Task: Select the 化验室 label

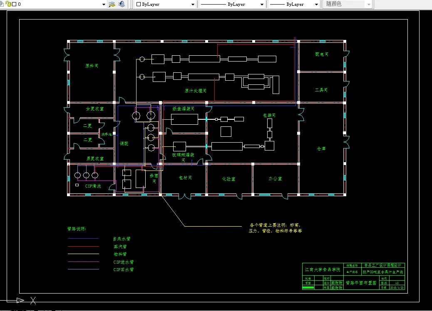Action: coord(228,179)
